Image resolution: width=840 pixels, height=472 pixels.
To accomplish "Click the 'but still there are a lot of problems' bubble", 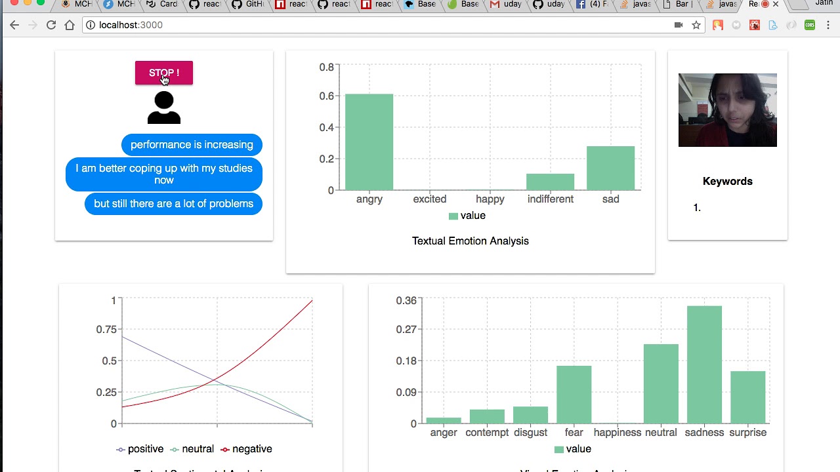I will (173, 204).
